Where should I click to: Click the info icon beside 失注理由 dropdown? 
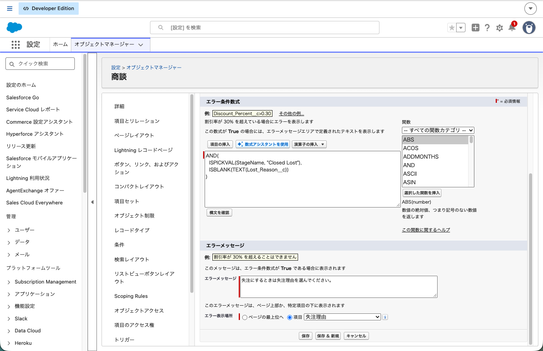click(385, 317)
